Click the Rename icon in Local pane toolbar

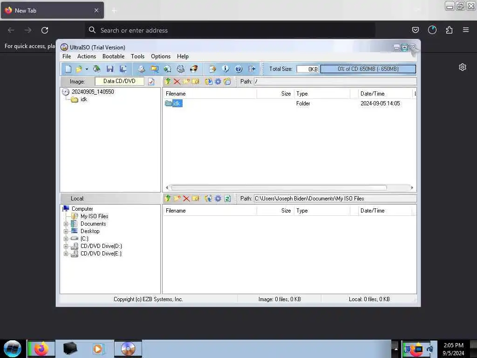pyautogui.click(x=195, y=199)
